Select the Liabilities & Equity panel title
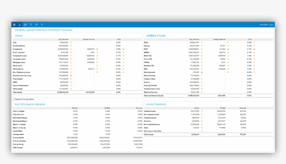 [x=156, y=36]
